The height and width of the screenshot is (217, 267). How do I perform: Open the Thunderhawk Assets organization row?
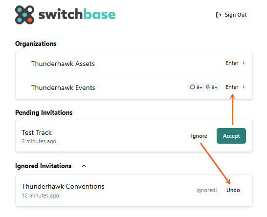click(x=134, y=63)
